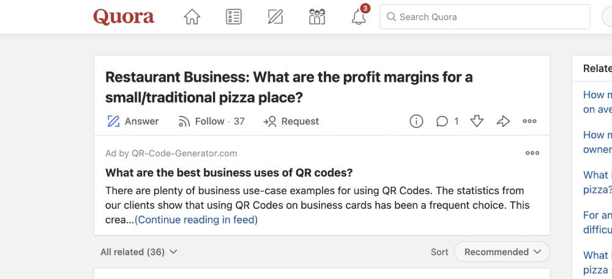The width and height of the screenshot is (612, 279).
Task: Follow the pizza profit margins question
Action: pos(211,121)
